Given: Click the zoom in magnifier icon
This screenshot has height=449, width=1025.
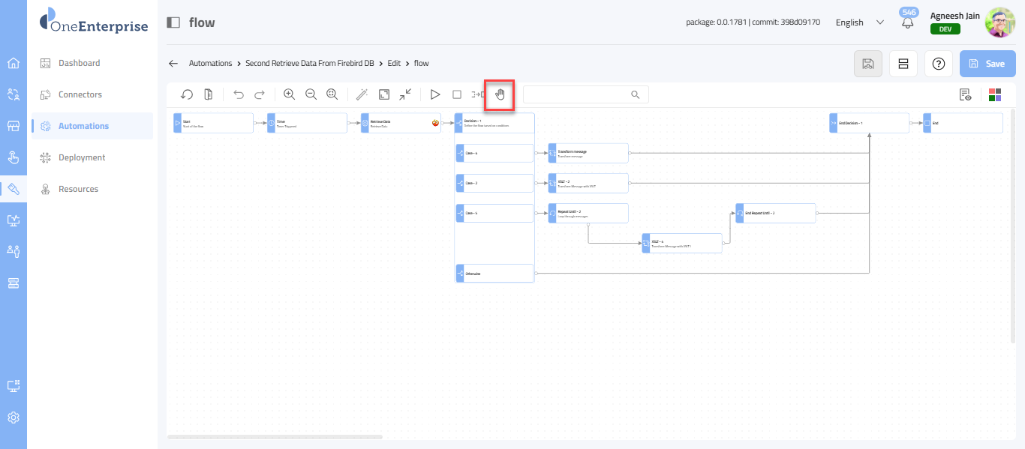Looking at the screenshot, I should coord(289,94).
